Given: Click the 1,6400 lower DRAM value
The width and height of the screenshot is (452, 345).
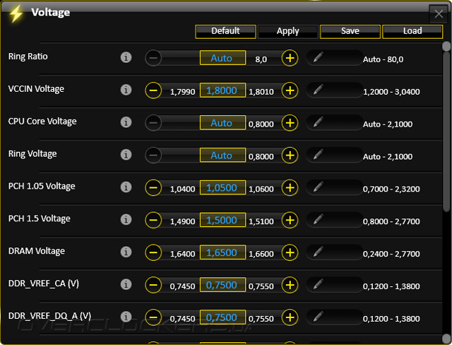Looking at the screenshot, I should click(182, 254).
